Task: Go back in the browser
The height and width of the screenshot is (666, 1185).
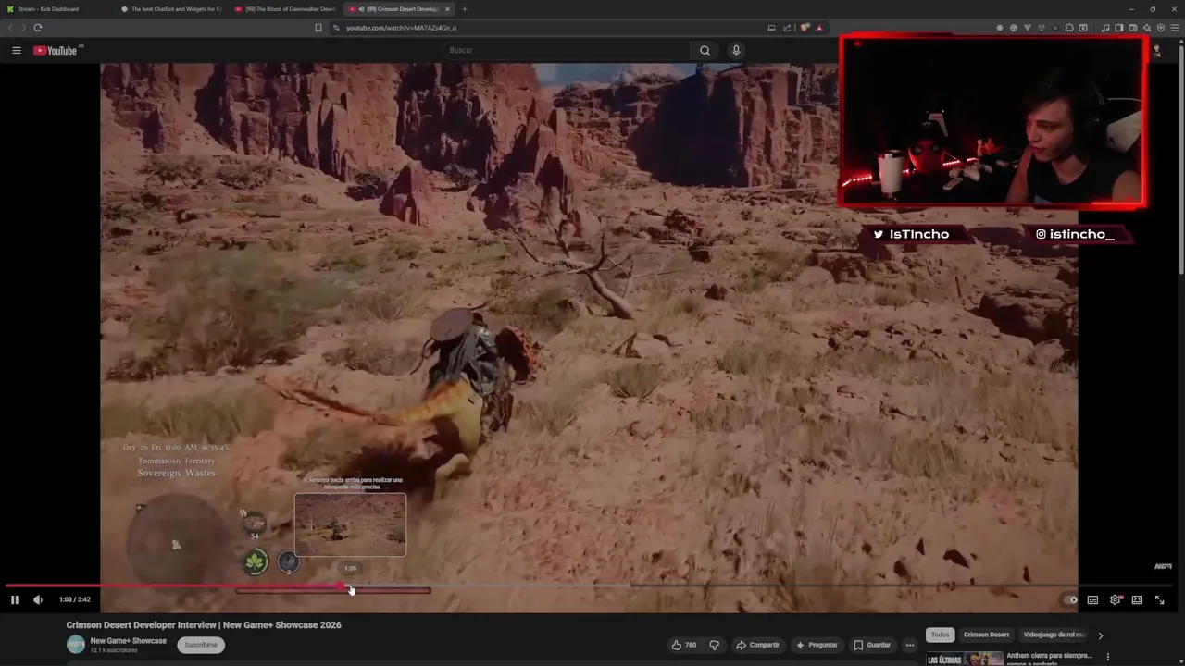Action: (x=9, y=28)
